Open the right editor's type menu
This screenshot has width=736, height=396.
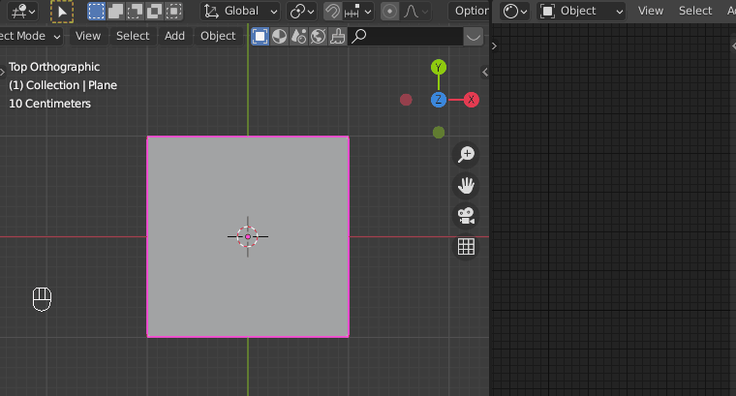515,12
